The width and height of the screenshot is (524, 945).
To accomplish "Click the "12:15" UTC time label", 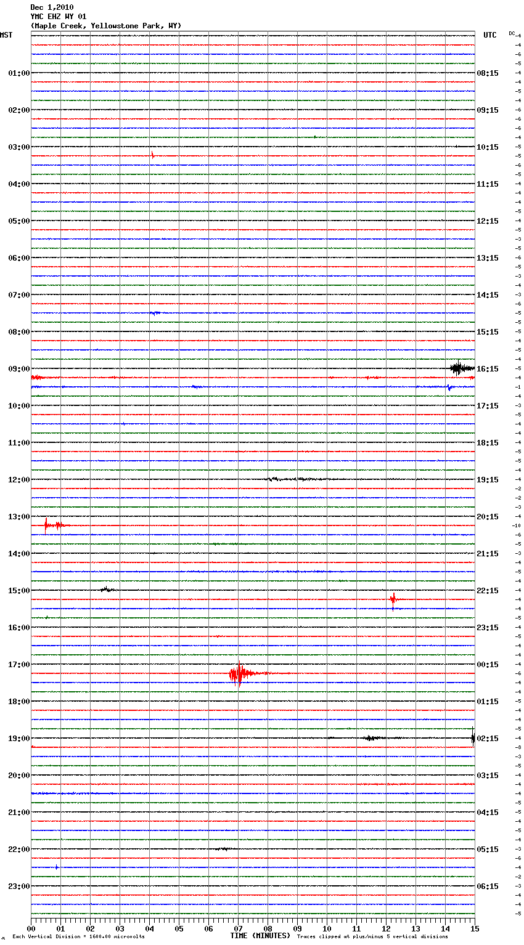I will pyautogui.click(x=488, y=221).
